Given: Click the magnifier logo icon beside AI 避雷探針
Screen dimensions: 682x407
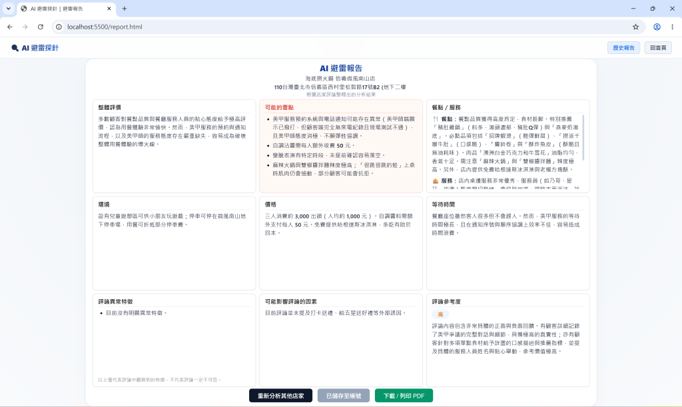Looking at the screenshot, I should 15,48.
